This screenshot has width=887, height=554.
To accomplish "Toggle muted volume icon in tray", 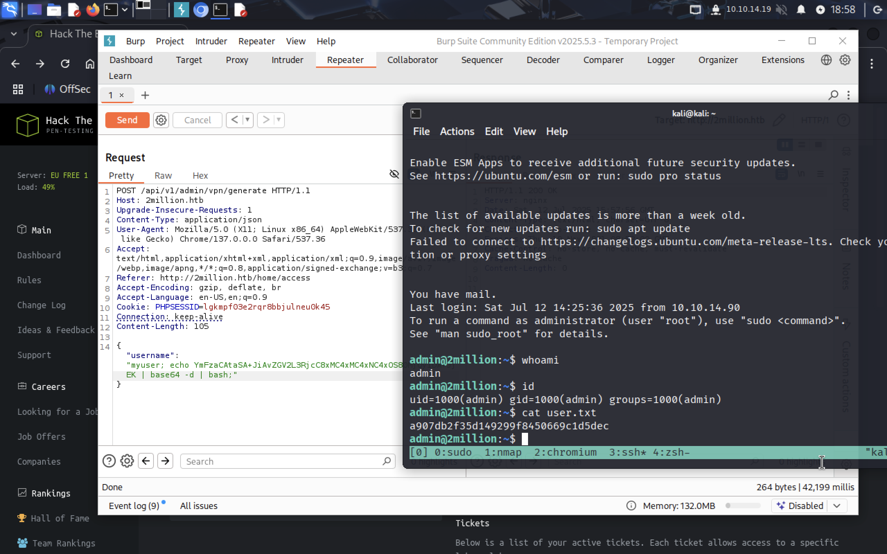I will tap(781, 10).
